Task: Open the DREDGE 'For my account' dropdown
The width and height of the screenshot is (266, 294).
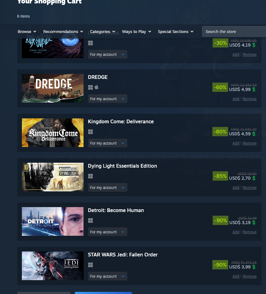Action: [x=108, y=99]
